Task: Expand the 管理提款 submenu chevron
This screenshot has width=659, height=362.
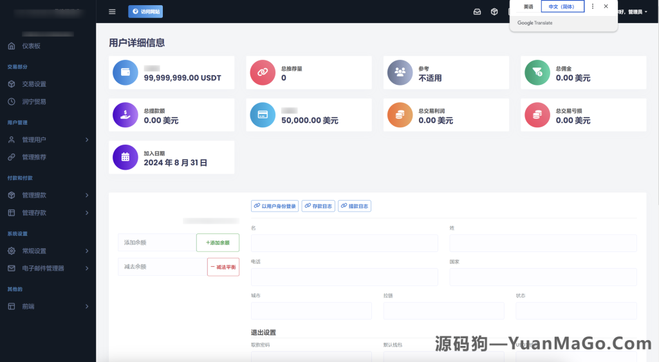Action: [x=87, y=195]
